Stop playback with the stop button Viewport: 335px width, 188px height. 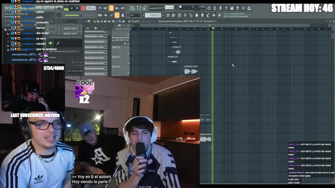pyautogui.click(x=77, y=8)
